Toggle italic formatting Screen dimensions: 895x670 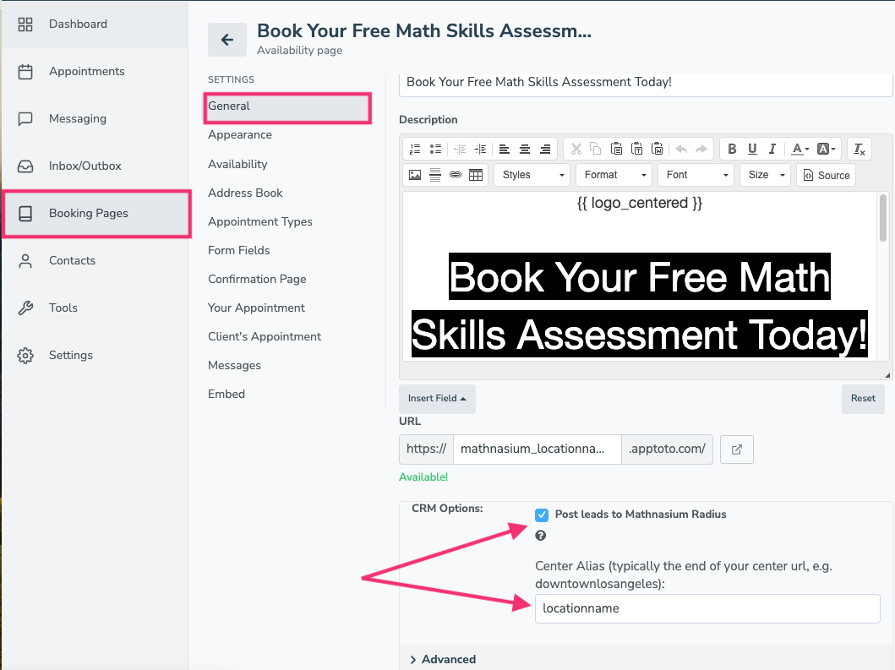(x=772, y=149)
